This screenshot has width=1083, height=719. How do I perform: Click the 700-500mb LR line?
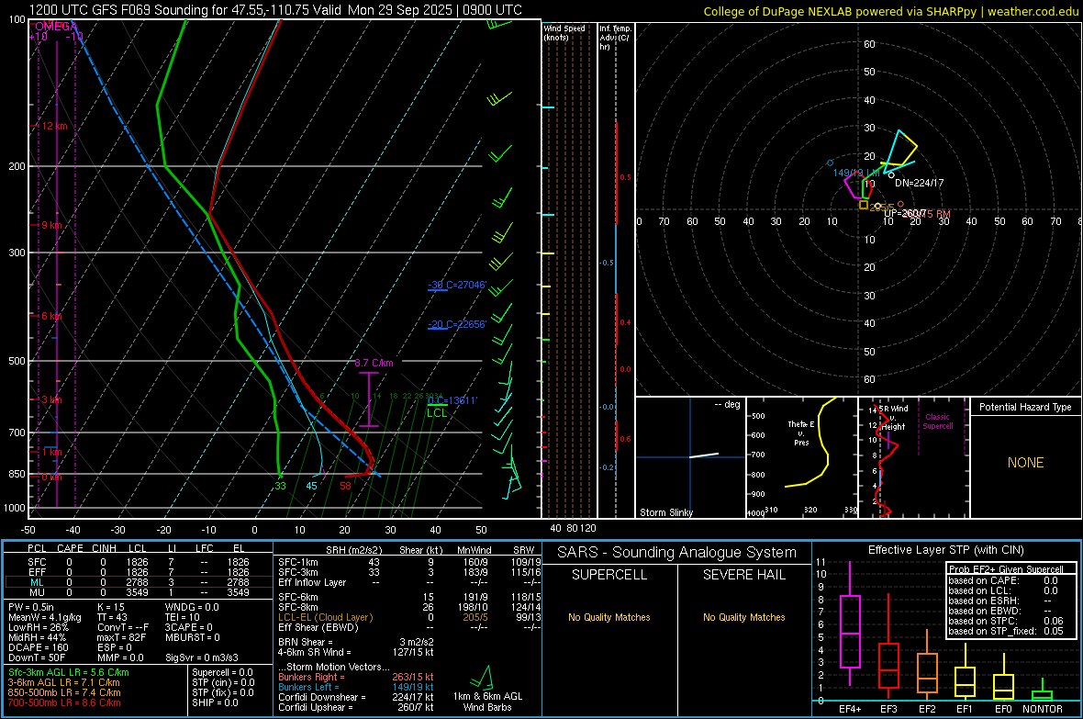click(64, 702)
